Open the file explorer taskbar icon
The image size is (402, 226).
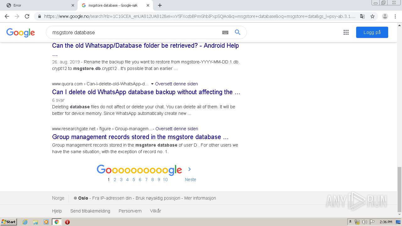click(x=35, y=222)
